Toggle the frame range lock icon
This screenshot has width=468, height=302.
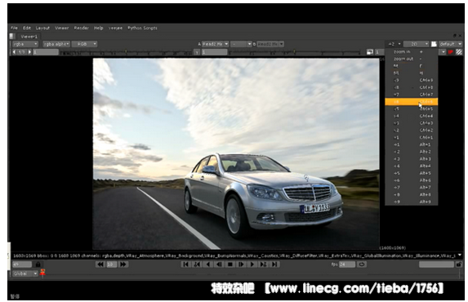[x=38, y=264]
